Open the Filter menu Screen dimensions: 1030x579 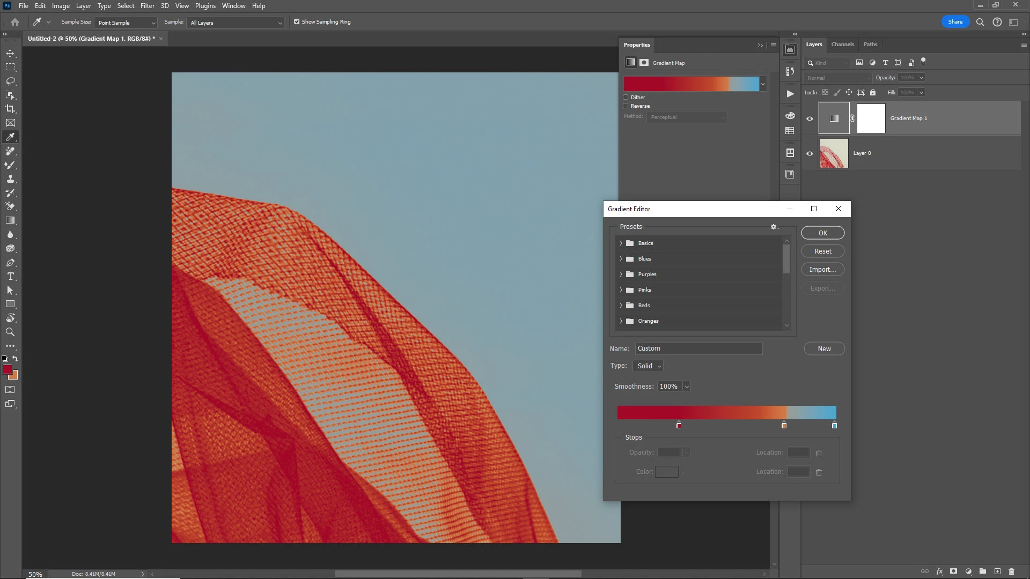(147, 6)
